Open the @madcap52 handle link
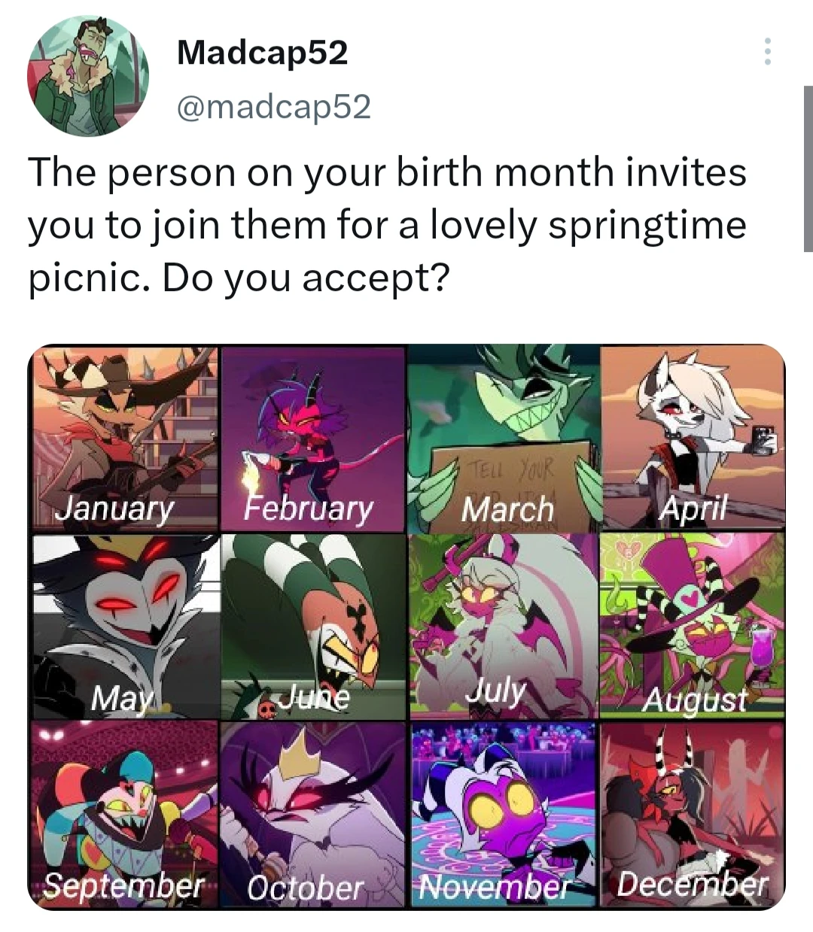This screenshot has height=932, width=813. pyautogui.click(x=273, y=107)
